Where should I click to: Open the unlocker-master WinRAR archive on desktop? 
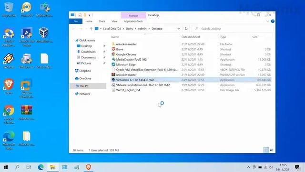(x=27, y=112)
